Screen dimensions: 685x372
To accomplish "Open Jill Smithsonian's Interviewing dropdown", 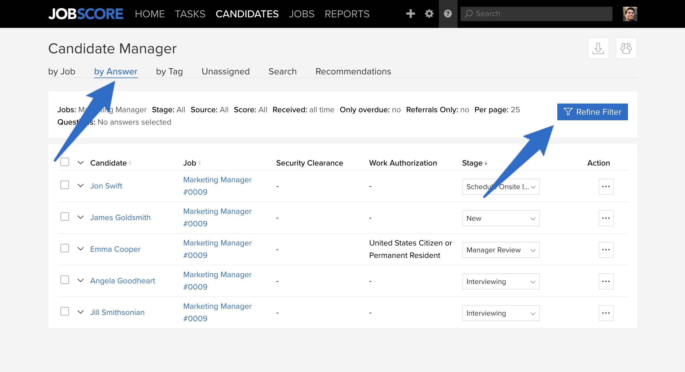I will coord(501,313).
